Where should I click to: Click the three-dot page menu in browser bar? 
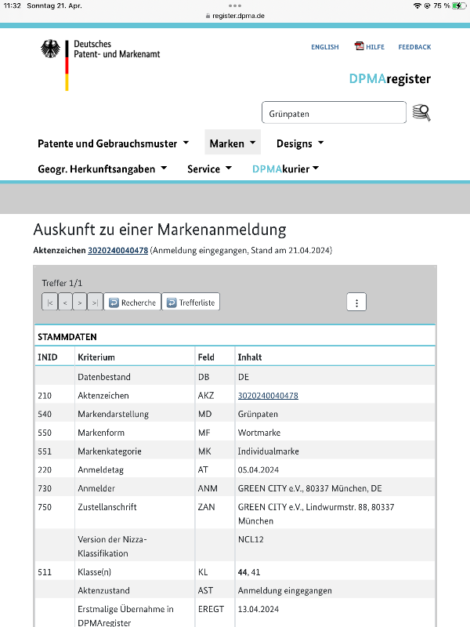235,5
